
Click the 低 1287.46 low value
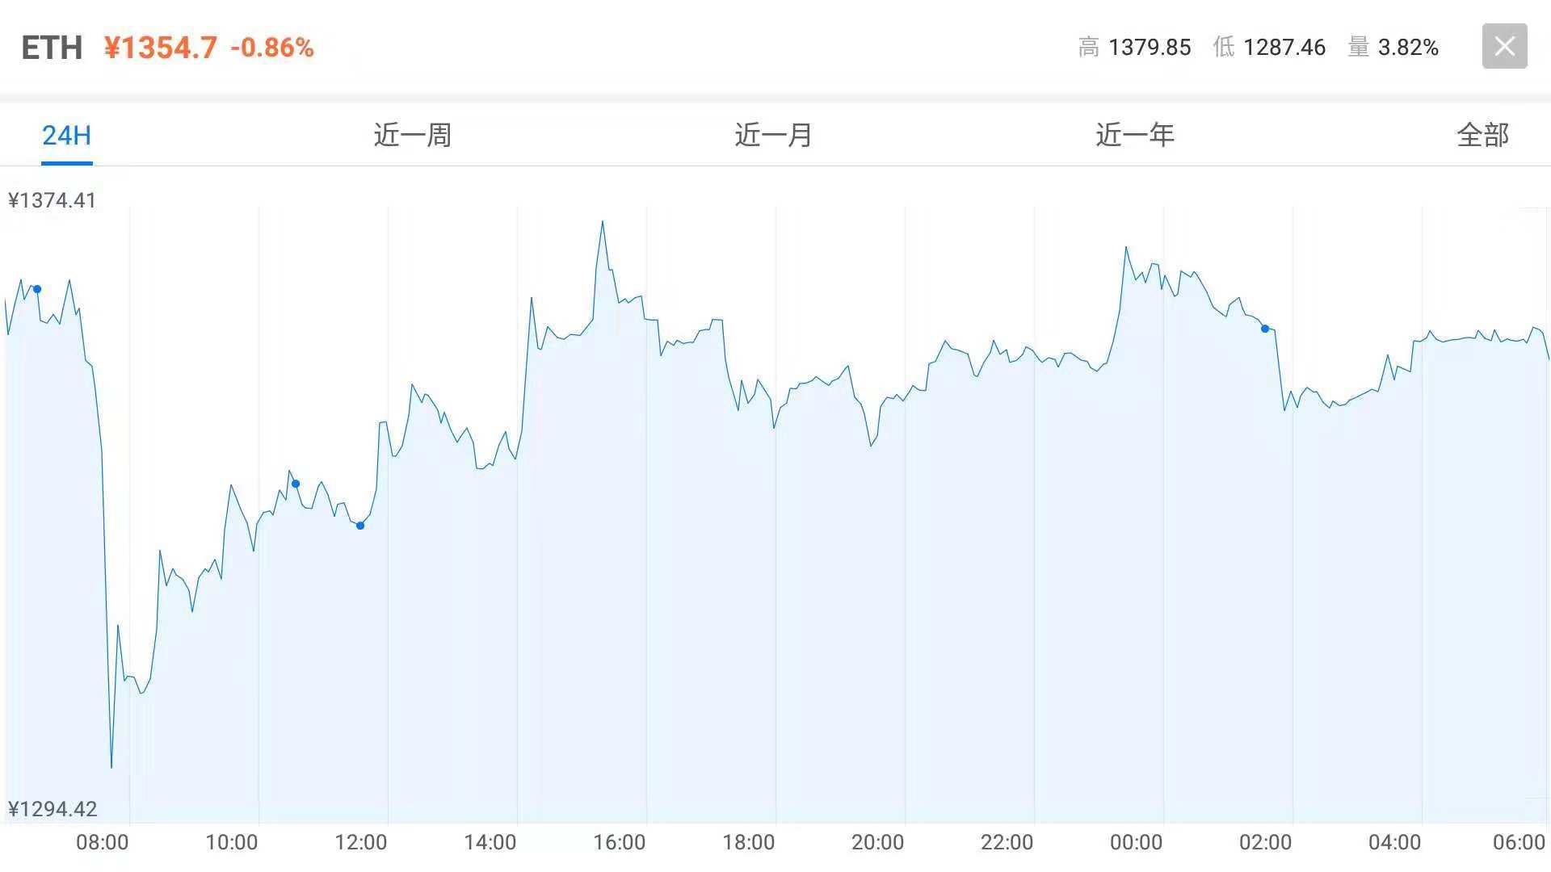click(1268, 48)
